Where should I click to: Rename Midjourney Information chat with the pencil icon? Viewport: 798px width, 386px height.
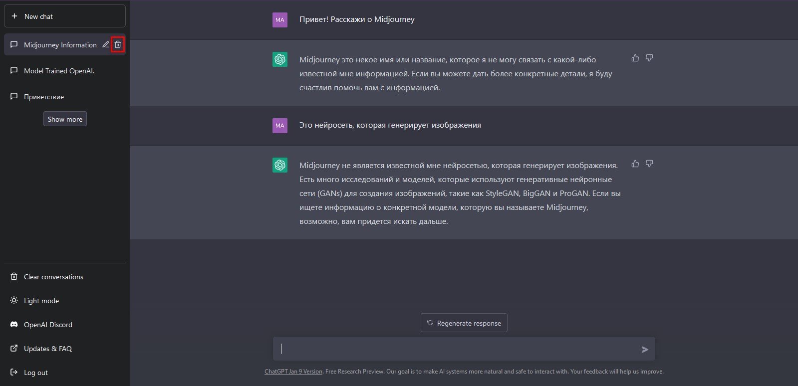point(105,44)
